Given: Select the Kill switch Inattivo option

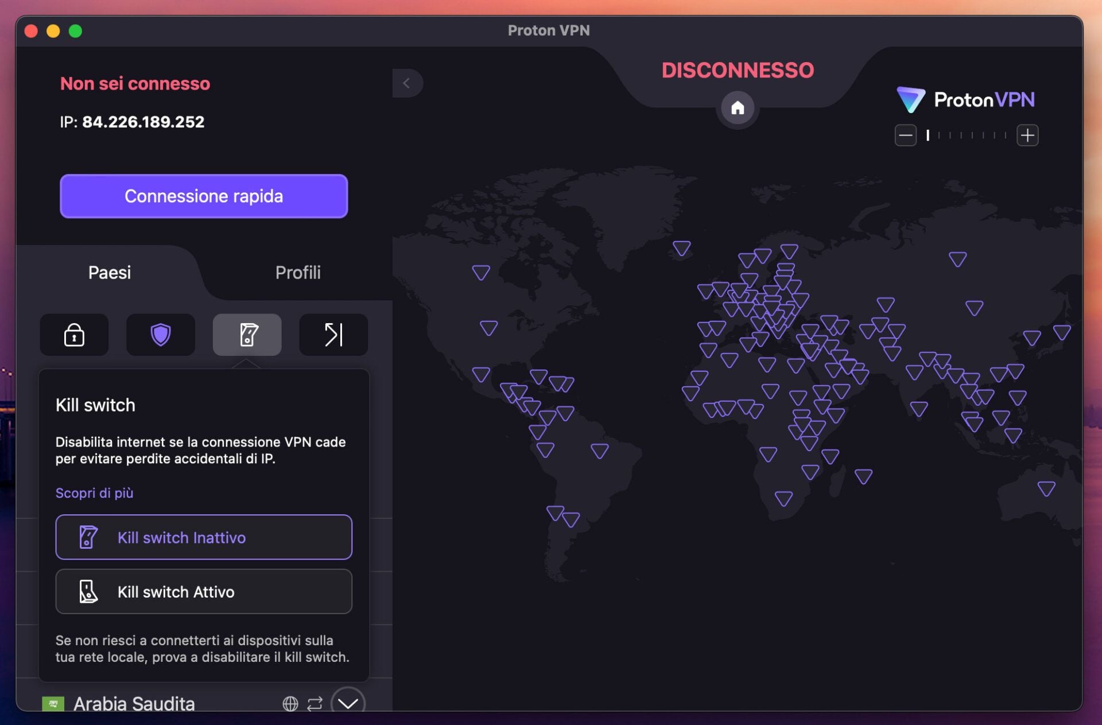Looking at the screenshot, I should coord(204,537).
